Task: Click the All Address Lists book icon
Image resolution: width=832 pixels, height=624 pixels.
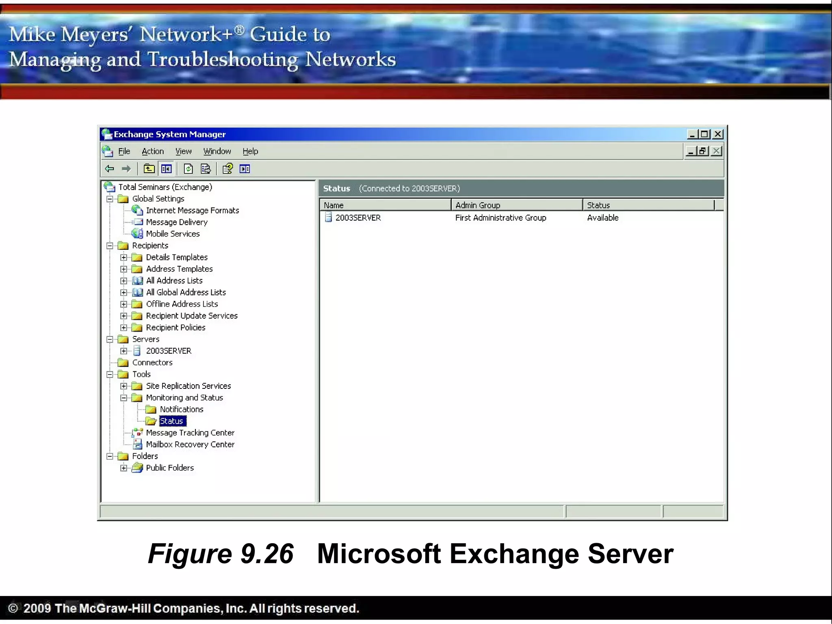Action: tap(138, 281)
